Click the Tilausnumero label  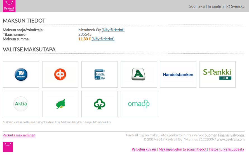click(x=15, y=34)
